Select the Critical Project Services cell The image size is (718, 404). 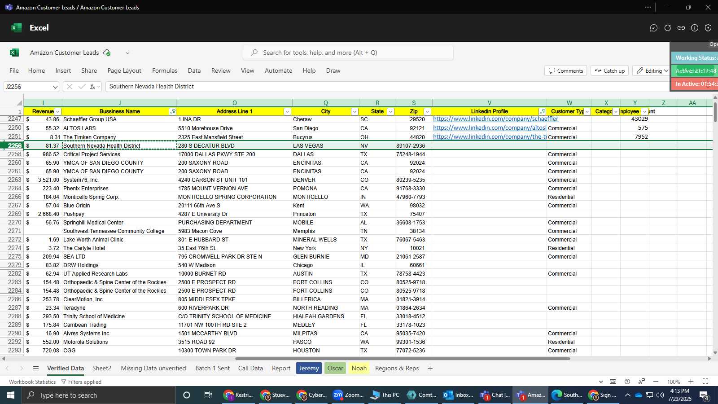[119, 154]
